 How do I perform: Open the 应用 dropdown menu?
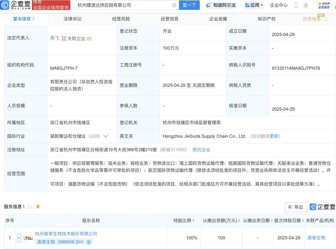pyautogui.click(x=254, y=5)
